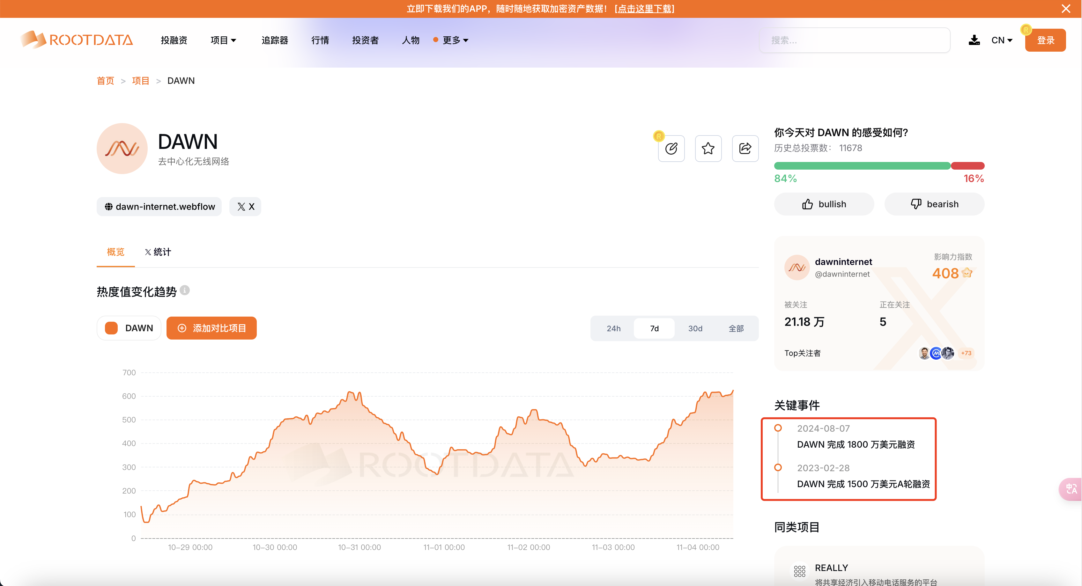Click the influence index star badge
This screenshot has height=586, width=1082.
pyautogui.click(x=967, y=273)
